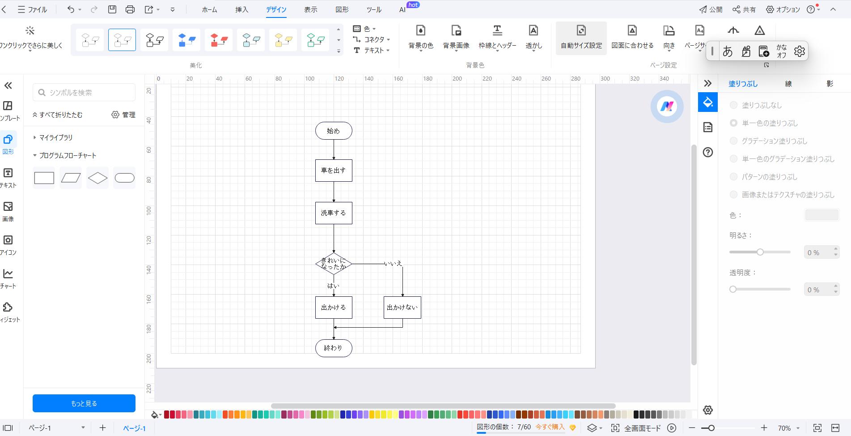Open the 表示 ribbon tab

(x=310, y=9)
